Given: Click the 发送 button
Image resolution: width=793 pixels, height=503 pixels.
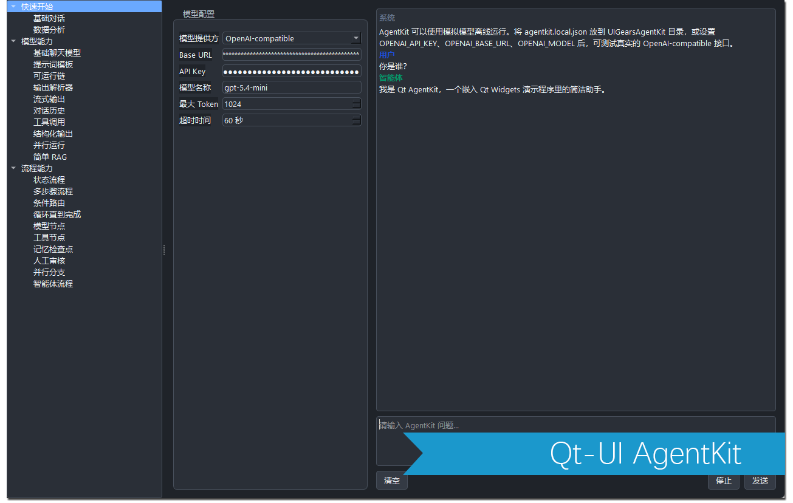Looking at the screenshot, I should click(760, 481).
